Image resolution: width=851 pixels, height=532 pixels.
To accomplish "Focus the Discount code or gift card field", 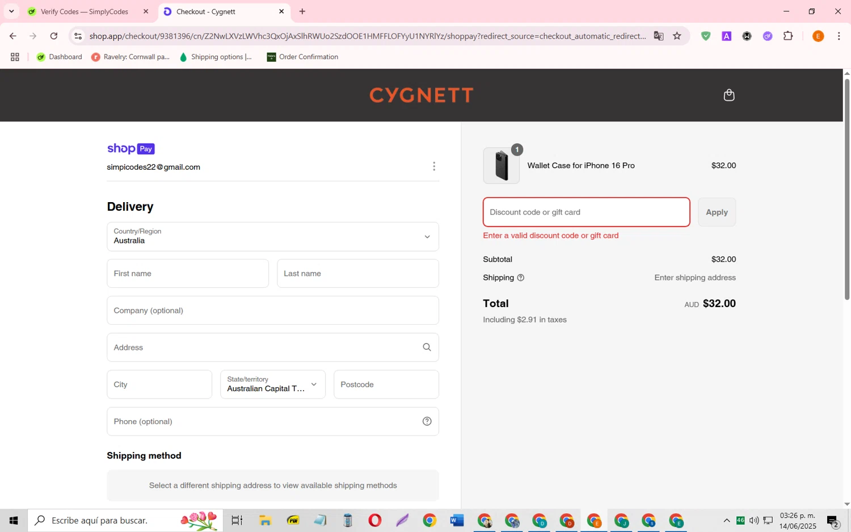I will pos(587,212).
